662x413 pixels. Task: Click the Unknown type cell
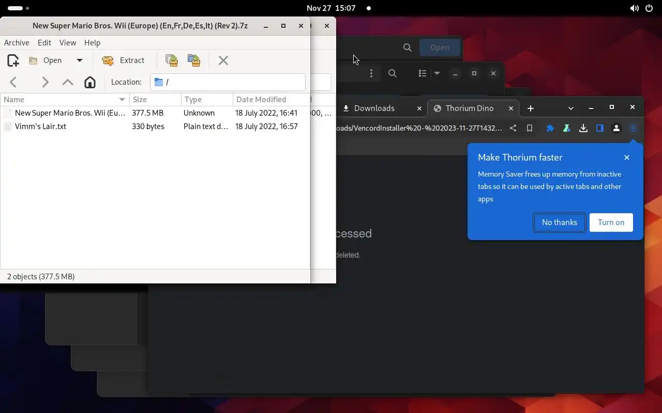coord(199,113)
